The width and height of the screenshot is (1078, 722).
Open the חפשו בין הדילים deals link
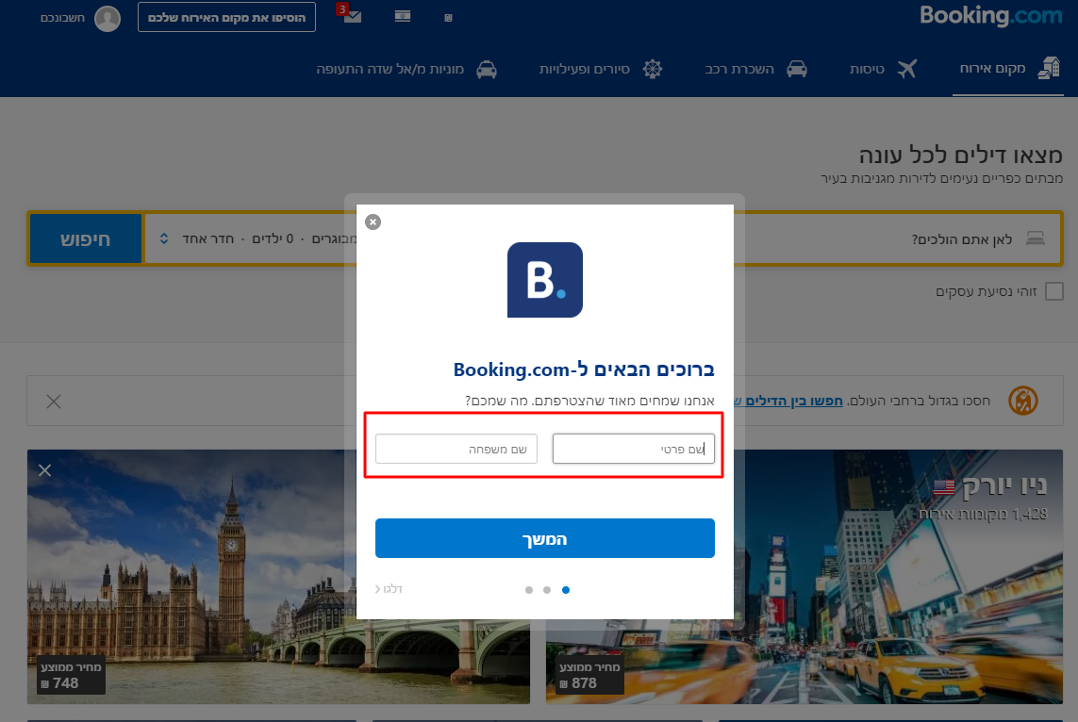788,401
